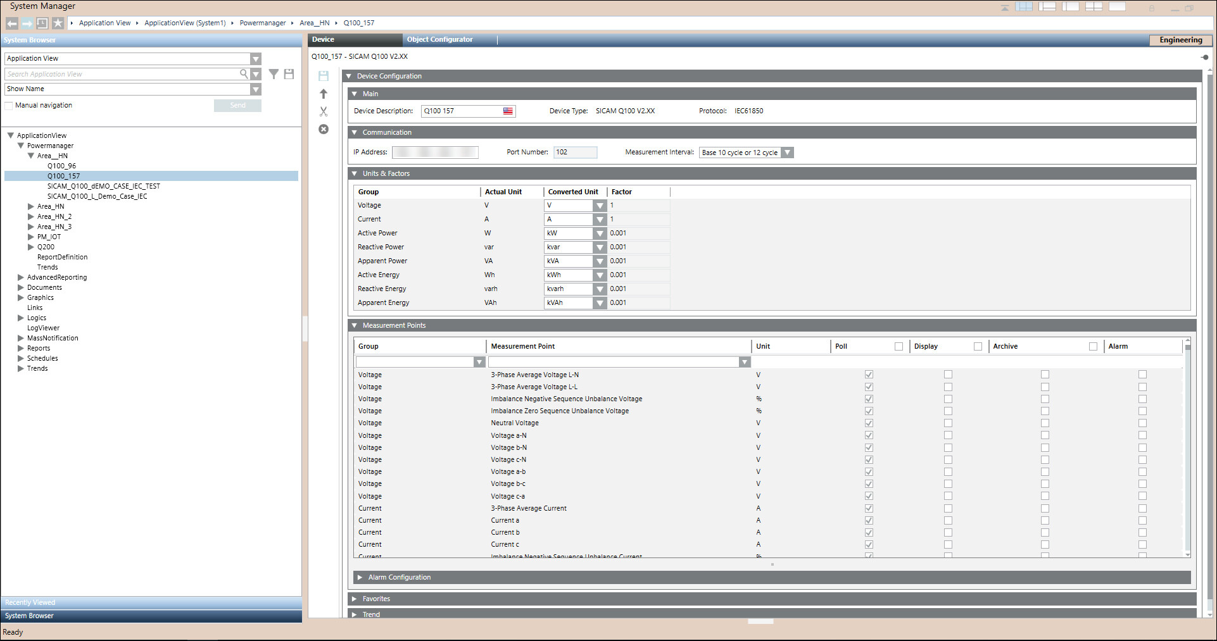
Task: Click the Cut scissors icon in device panel
Action: [x=324, y=111]
